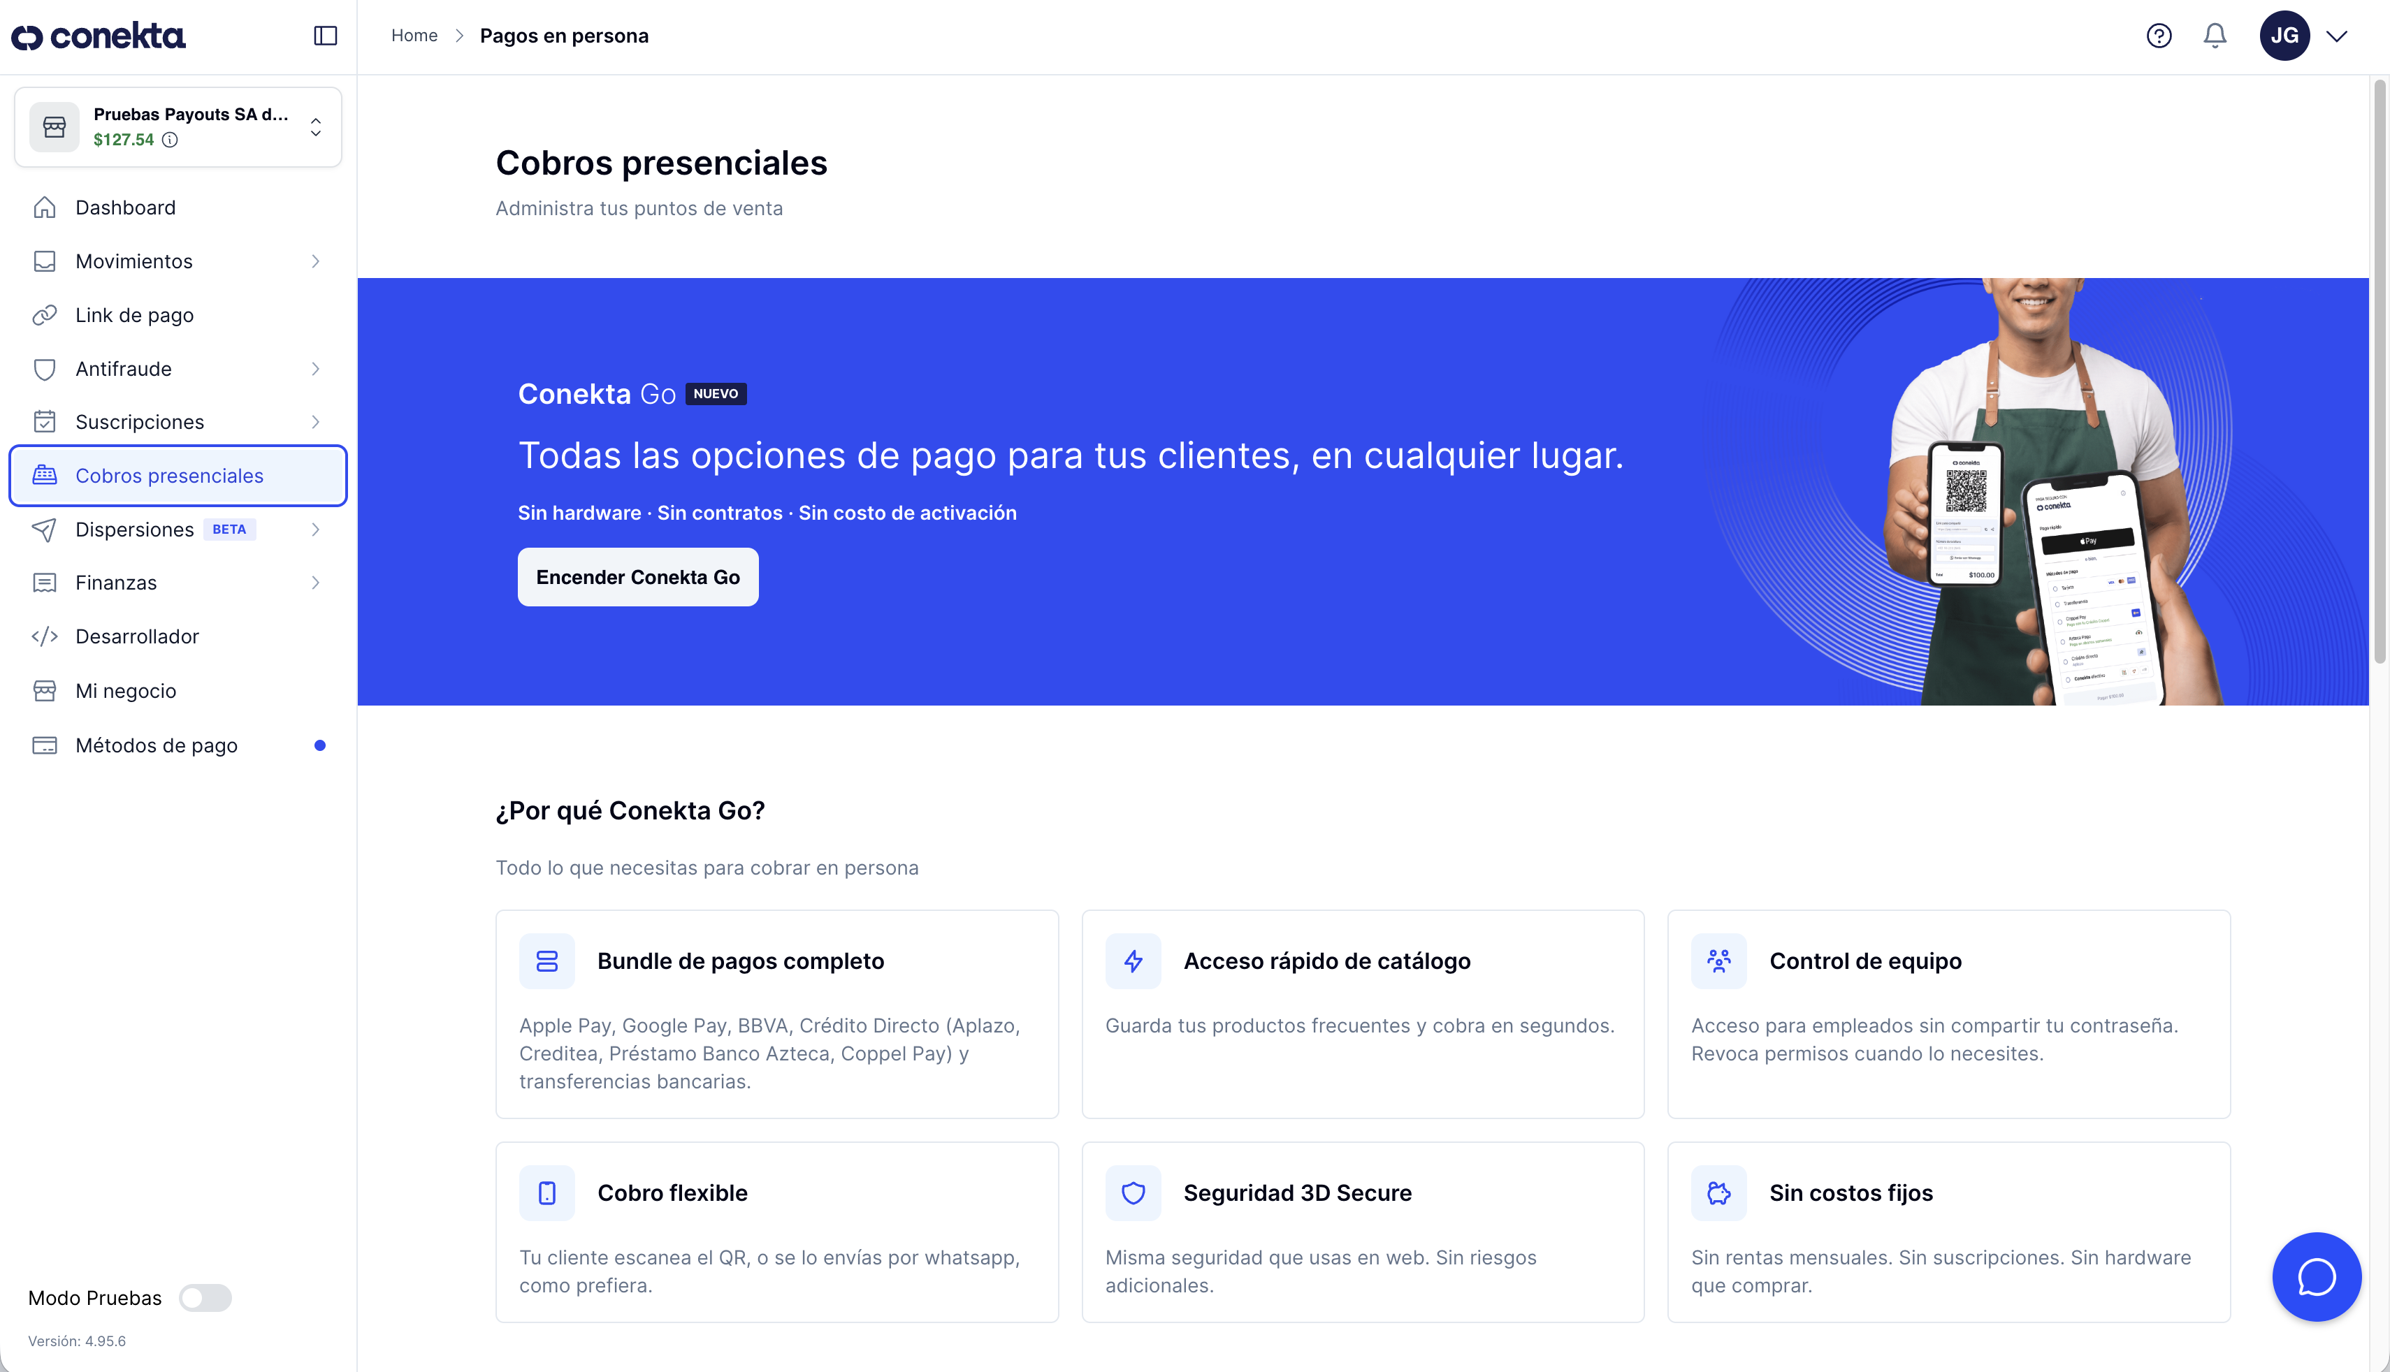Click the Cobros presenciales page heading
Viewport: 2390px width, 1372px height.
[x=662, y=163]
